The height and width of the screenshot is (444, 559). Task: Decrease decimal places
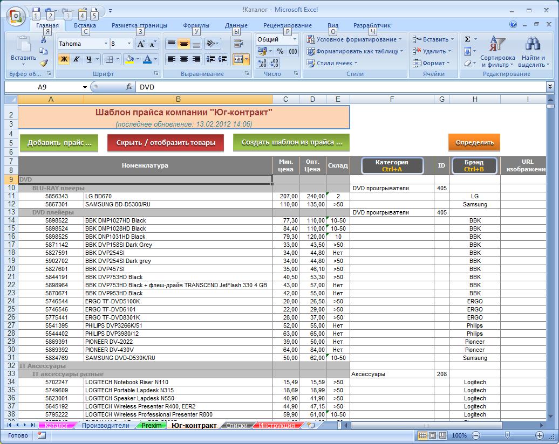[x=274, y=64]
